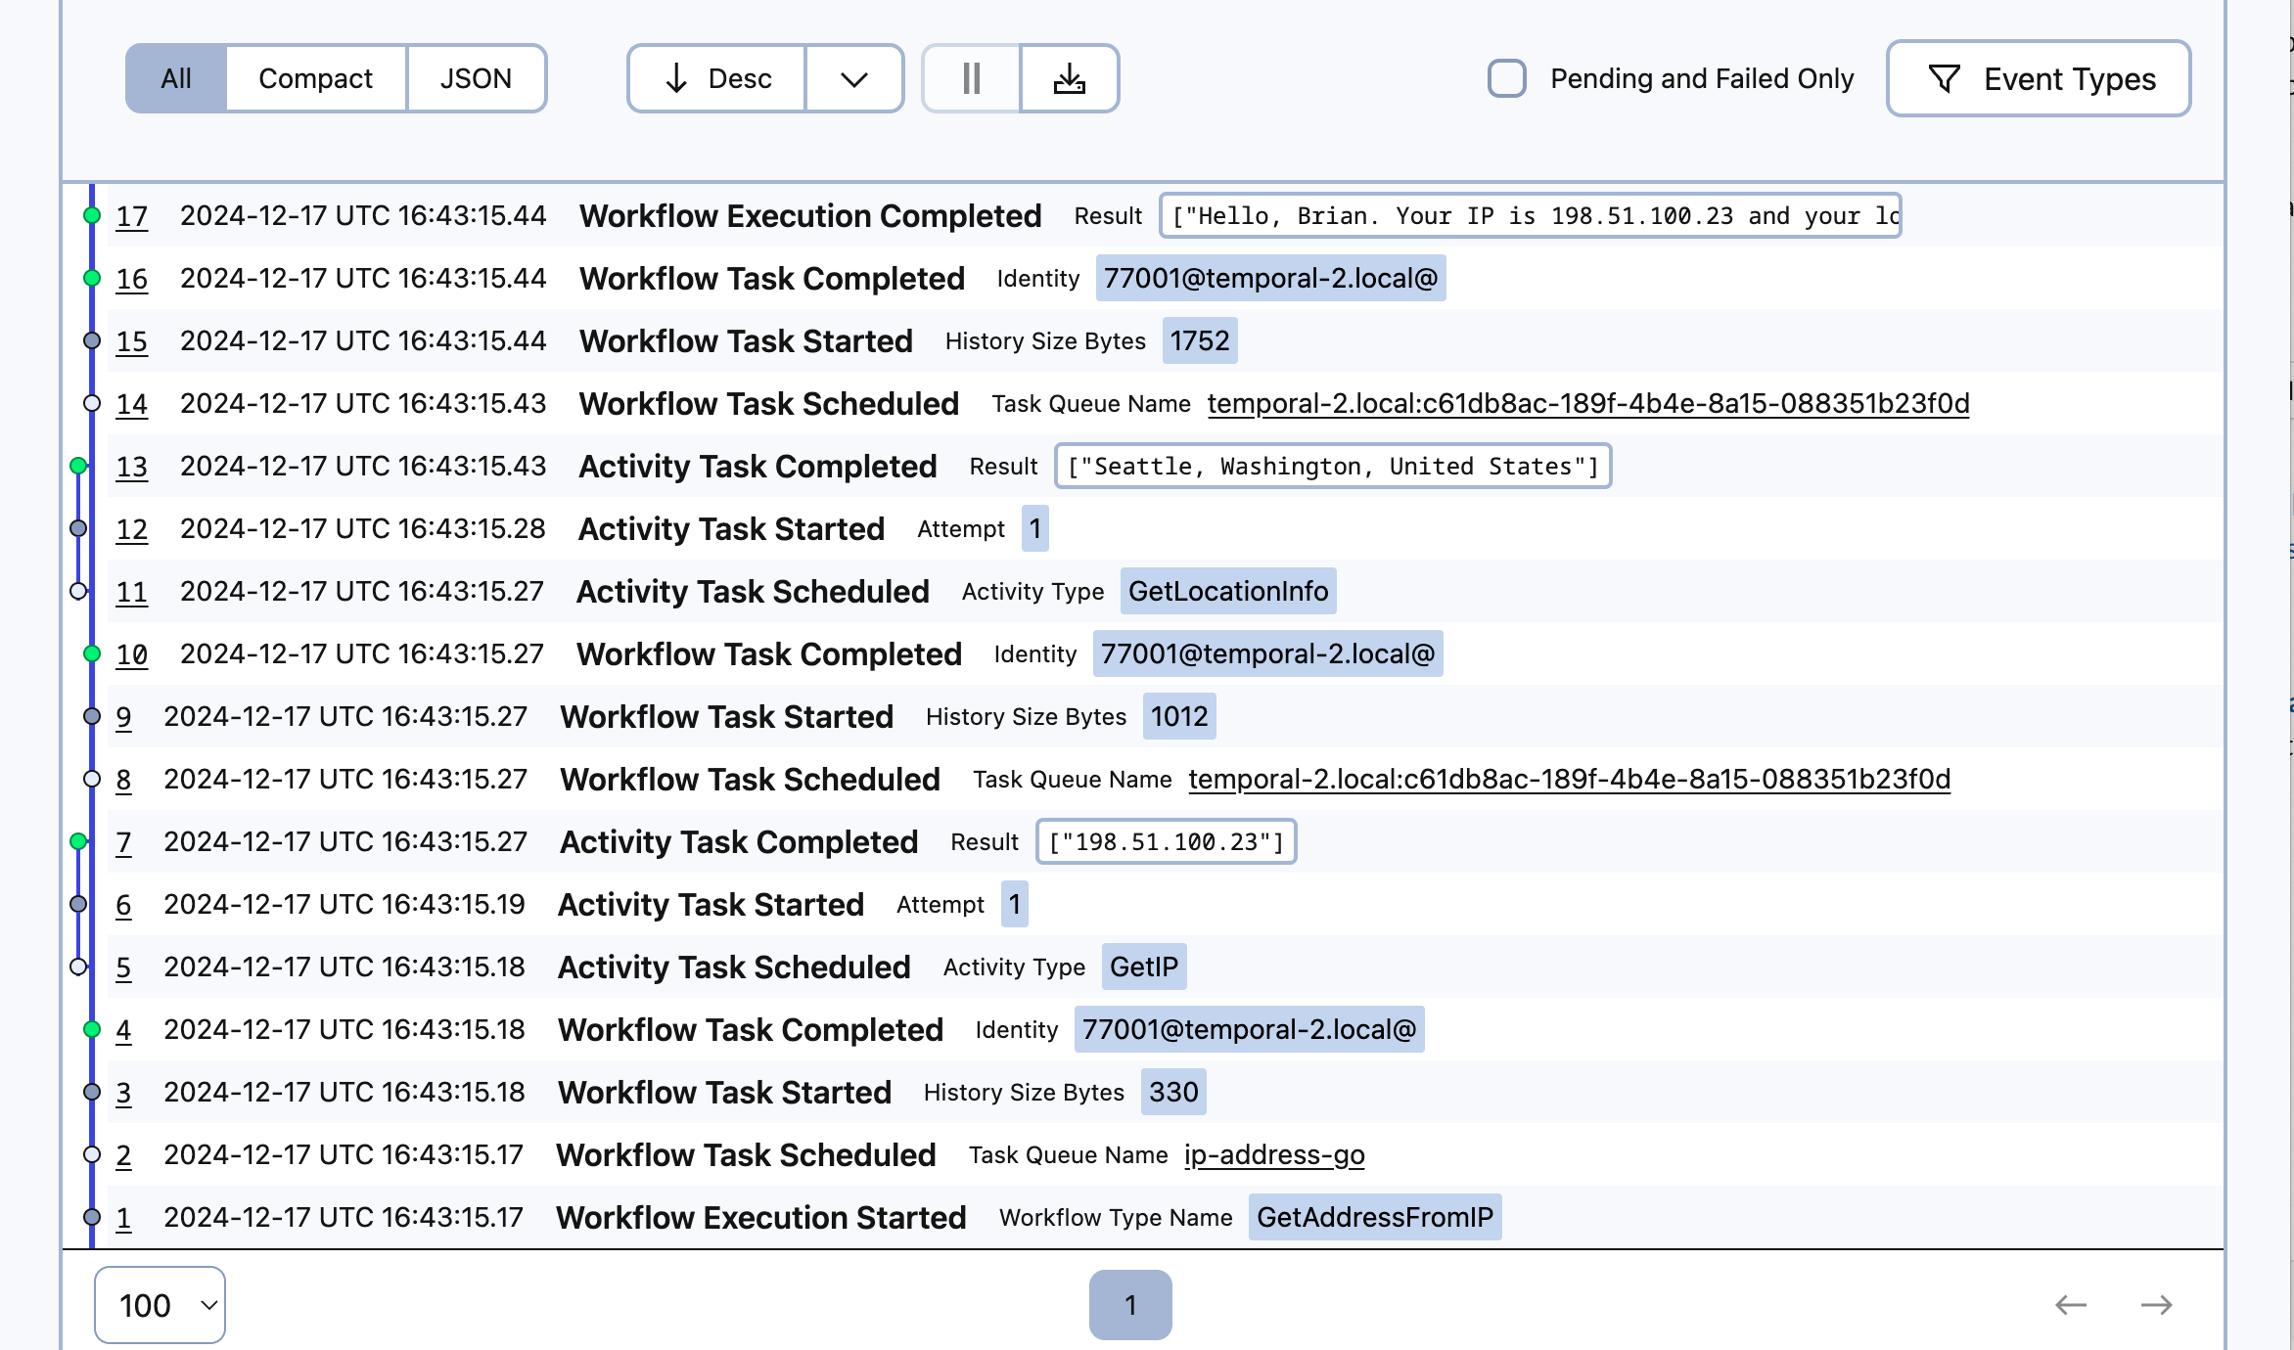Viewport: 2294px width, 1350px height.
Task: Click the temporal-2.local task queue link
Action: (1589, 403)
